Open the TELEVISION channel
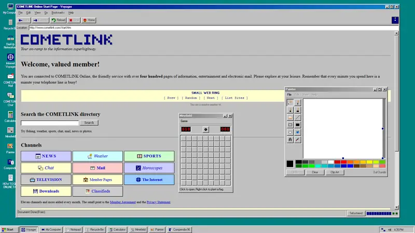Image resolution: width=415 pixels, height=233 pixels. coord(46,180)
